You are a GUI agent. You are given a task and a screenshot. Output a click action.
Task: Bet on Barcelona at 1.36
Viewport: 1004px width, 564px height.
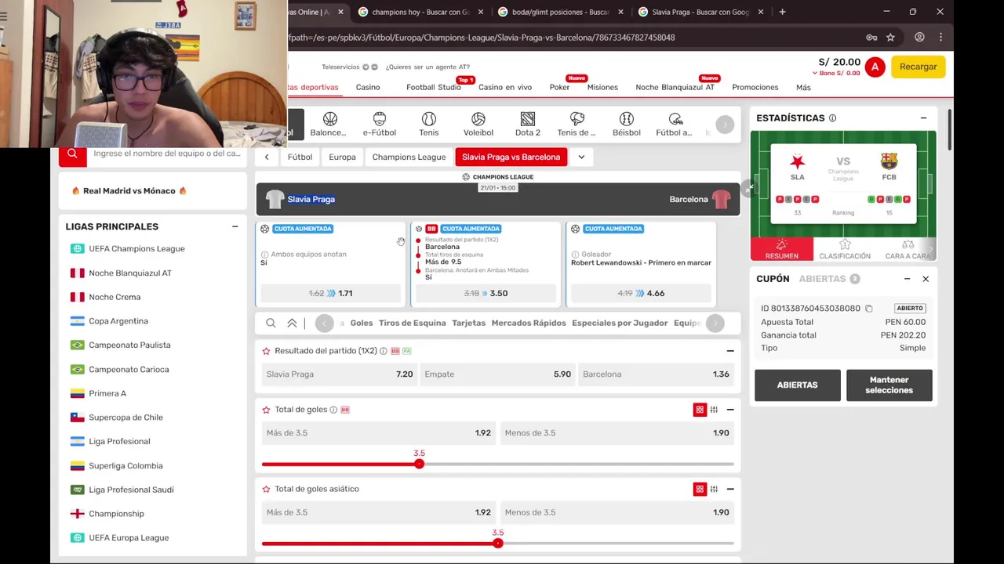[x=655, y=374]
